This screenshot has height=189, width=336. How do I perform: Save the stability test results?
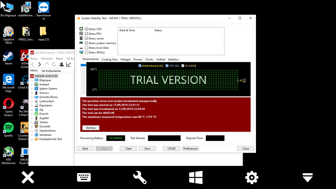[147, 149]
